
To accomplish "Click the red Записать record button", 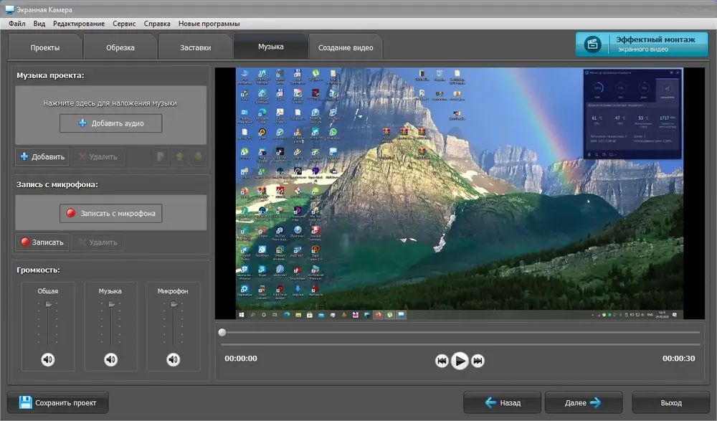I will [42, 242].
